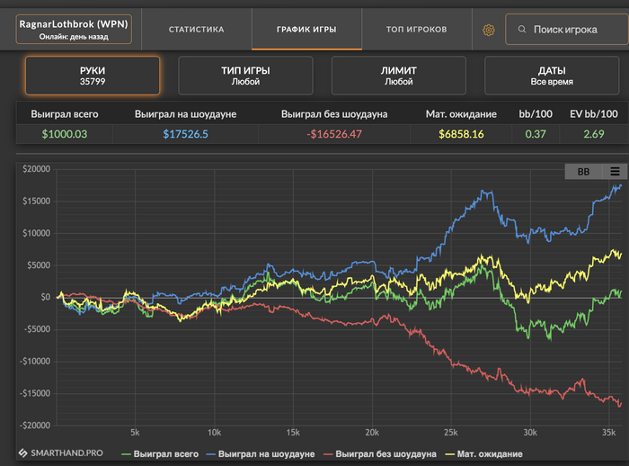Click the Мат. ожидание value $6858.16
This screenshot has width=629, height=466.
(x=461, y=134)
